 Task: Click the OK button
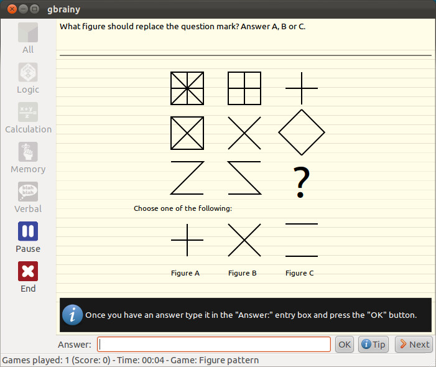[345, 345]
